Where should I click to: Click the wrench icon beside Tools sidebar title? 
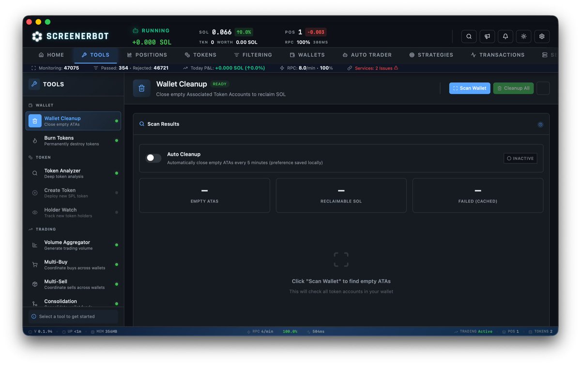(34, 84)
